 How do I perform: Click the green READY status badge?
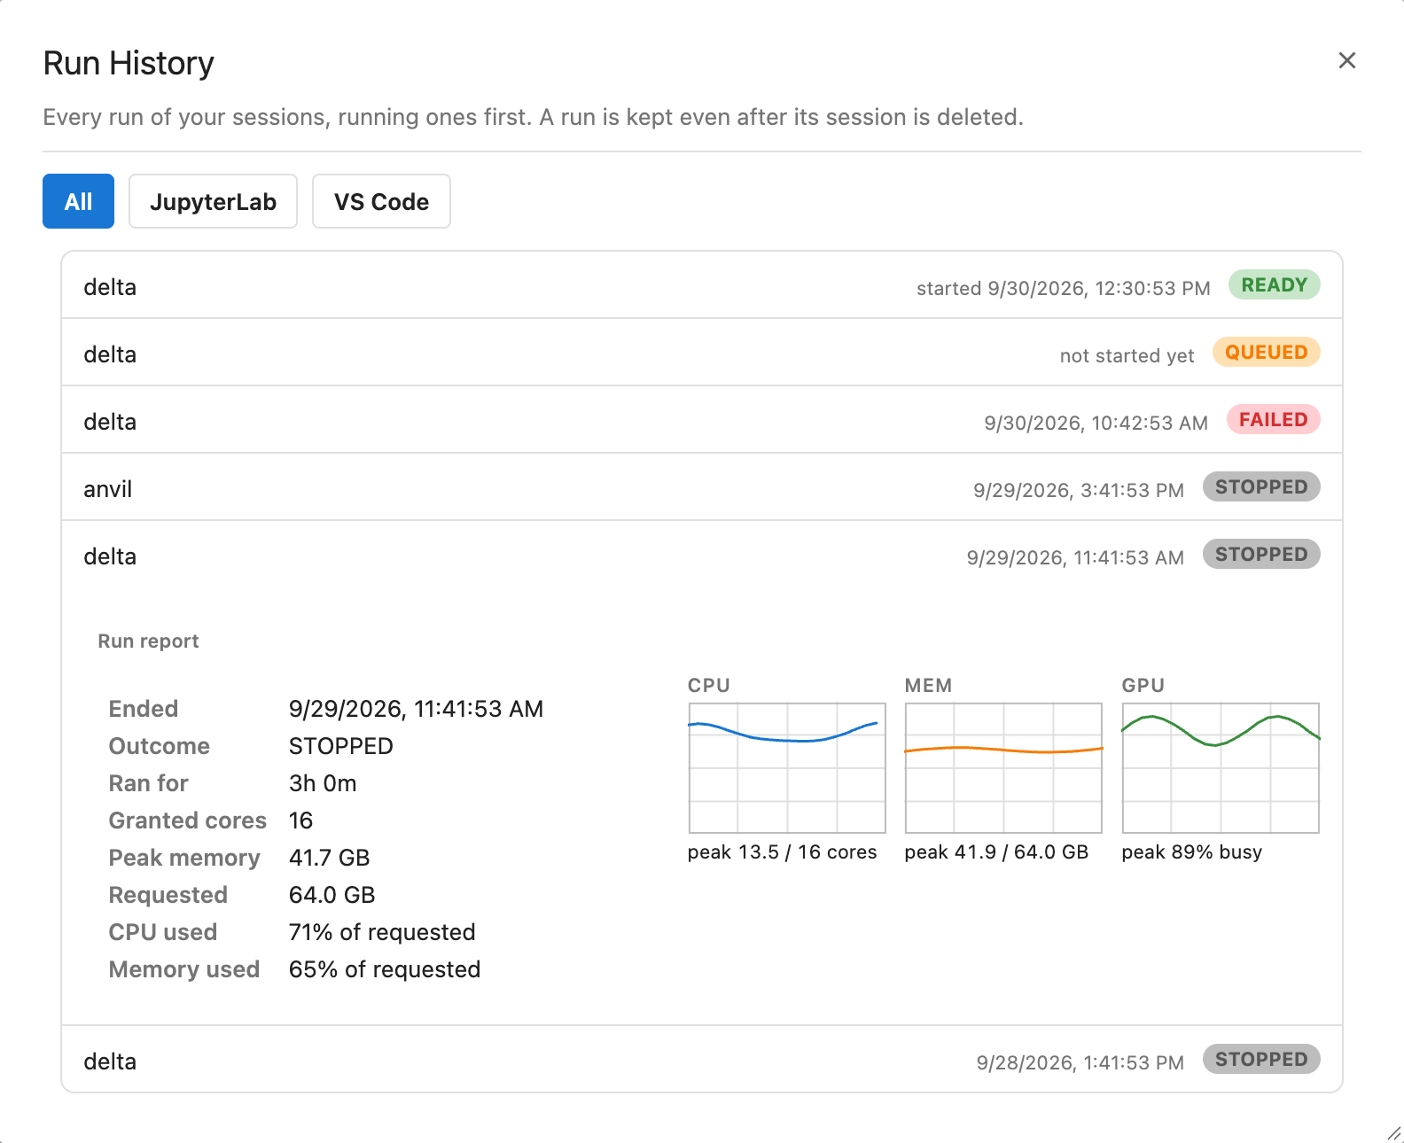(x=1275, y=285)
